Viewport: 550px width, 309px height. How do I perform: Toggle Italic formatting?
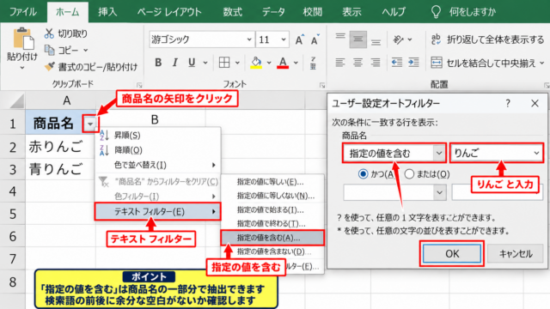[174, 63]
